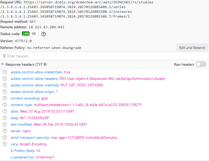Click the help icon beside last-modified header

tap(4, 124)
